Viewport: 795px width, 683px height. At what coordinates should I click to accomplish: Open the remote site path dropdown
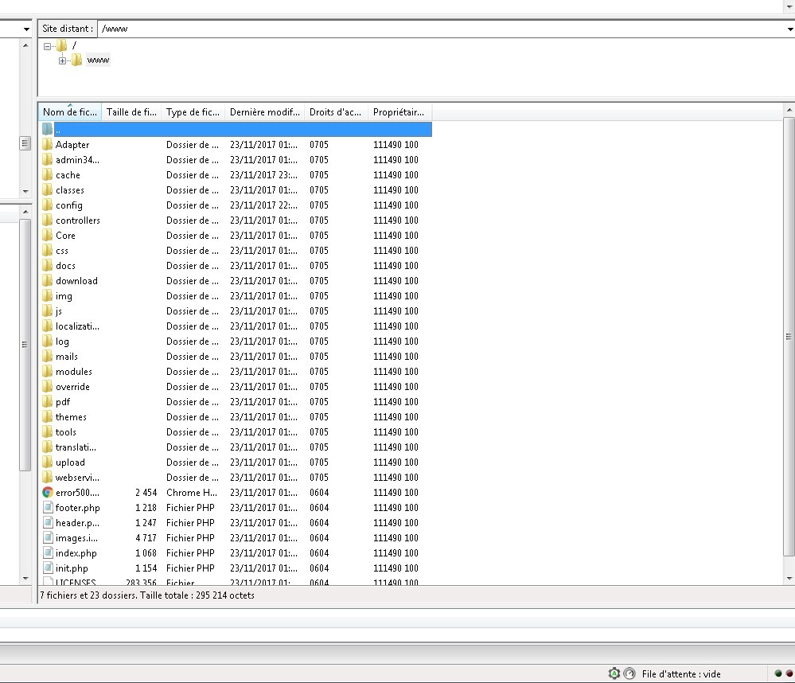click(788, 29)
